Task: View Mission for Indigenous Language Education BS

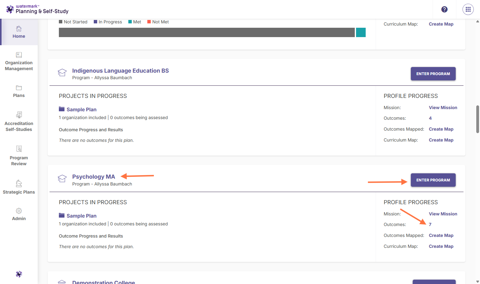Action: click(443, 108)
